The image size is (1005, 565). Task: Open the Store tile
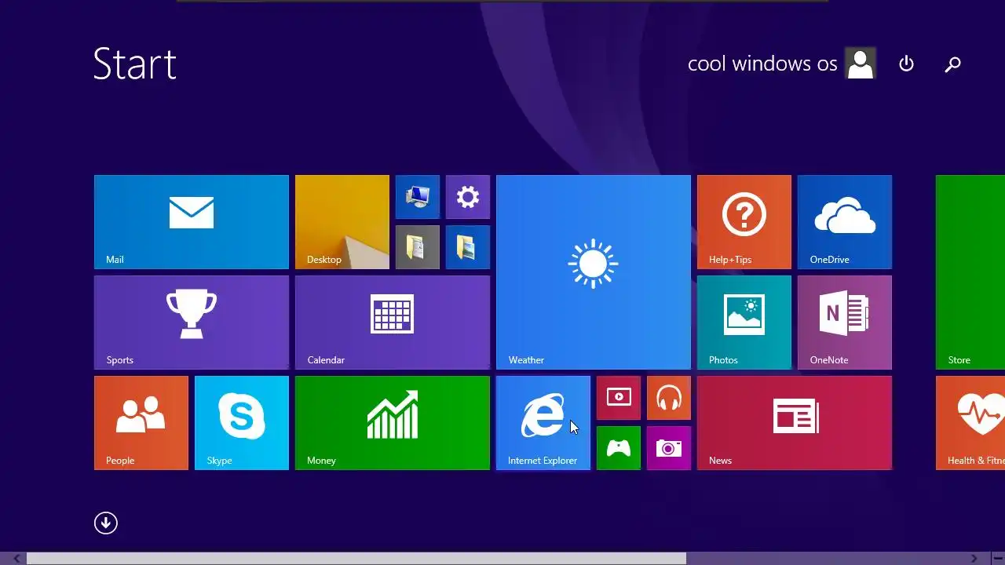coord(970,272)
